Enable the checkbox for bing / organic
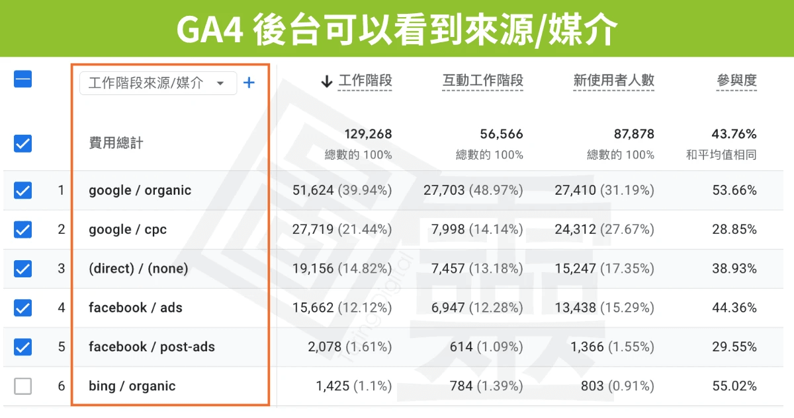The image size is (794, 418). tap(22, 386)
